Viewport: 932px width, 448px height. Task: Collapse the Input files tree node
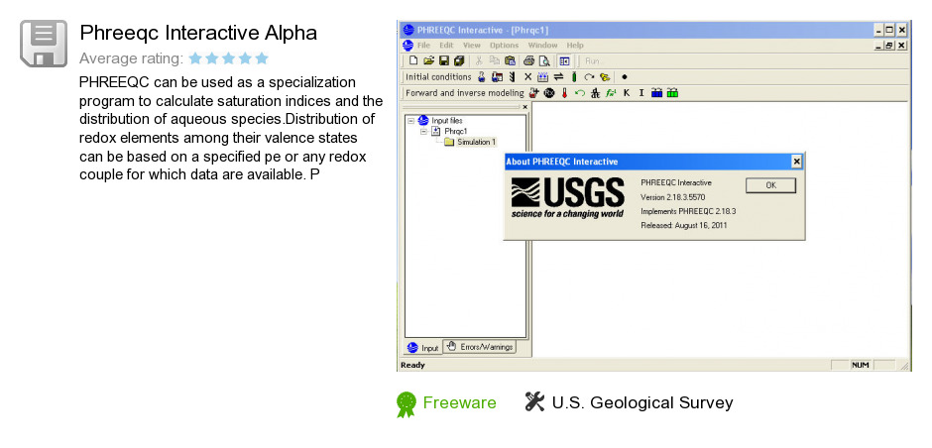410,120
